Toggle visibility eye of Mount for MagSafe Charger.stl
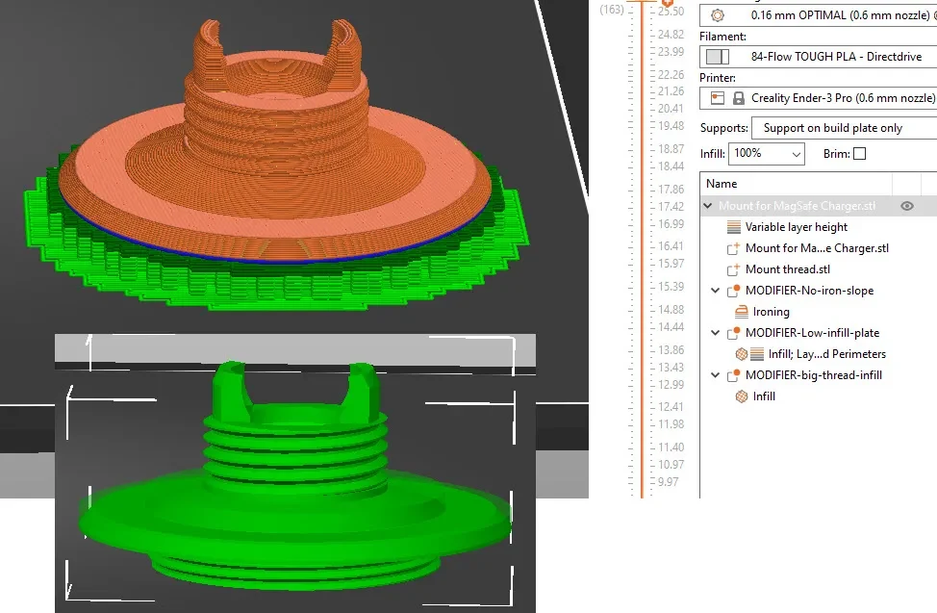The width and height of the screenshot is (937, 613). tap(906, 206)
